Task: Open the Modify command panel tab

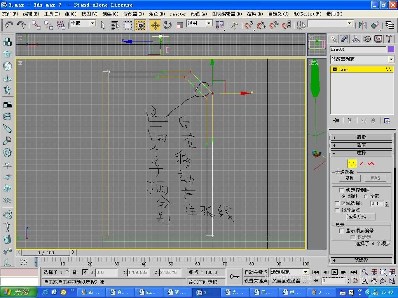Action: pos(344,39)
